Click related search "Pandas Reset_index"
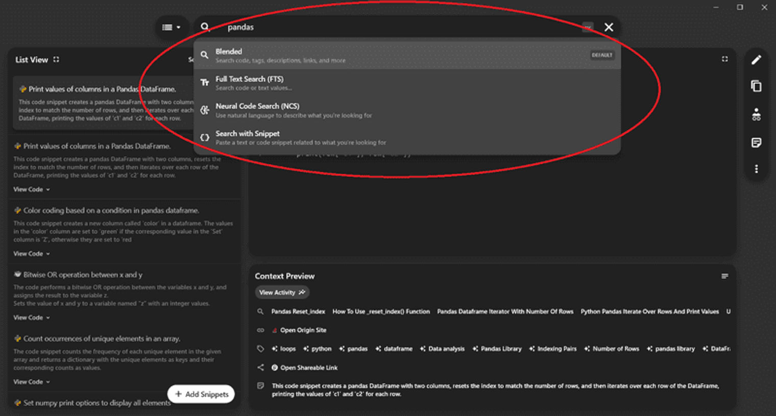The height and width of the screenshot is (416, 776). 298,311
